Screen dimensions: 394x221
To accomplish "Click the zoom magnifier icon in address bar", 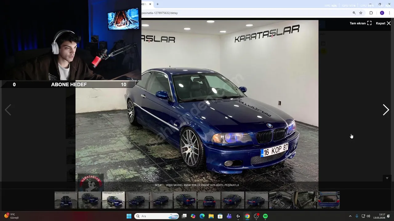I will [354, 13].
